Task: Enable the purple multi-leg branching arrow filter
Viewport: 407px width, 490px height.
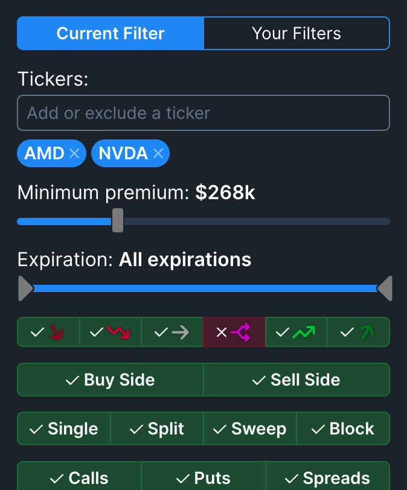Action: [233, 332]
